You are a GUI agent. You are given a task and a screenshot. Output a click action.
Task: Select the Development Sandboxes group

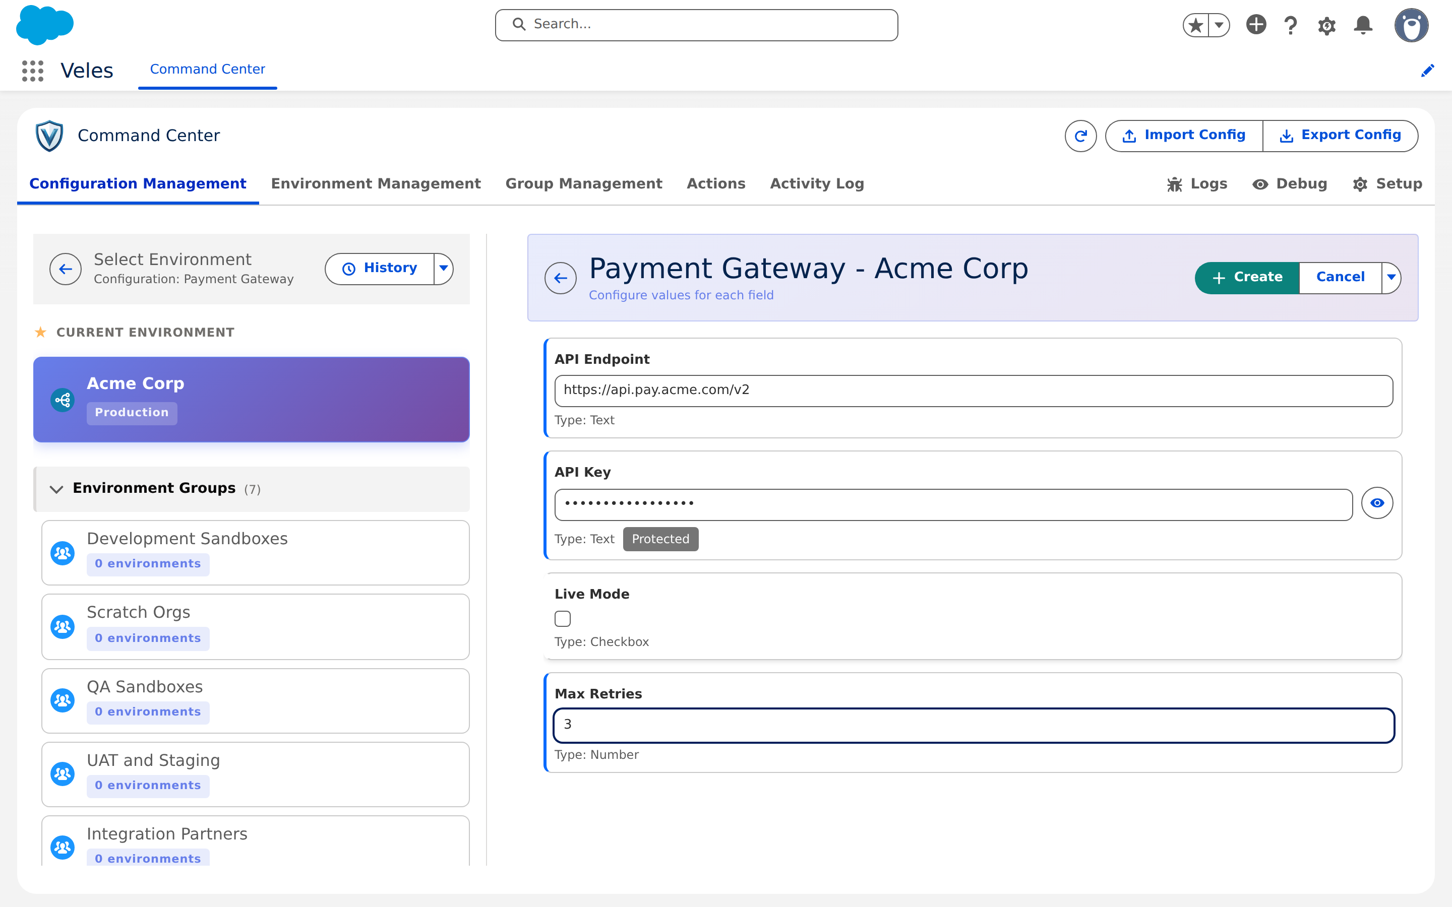point(256,552)
